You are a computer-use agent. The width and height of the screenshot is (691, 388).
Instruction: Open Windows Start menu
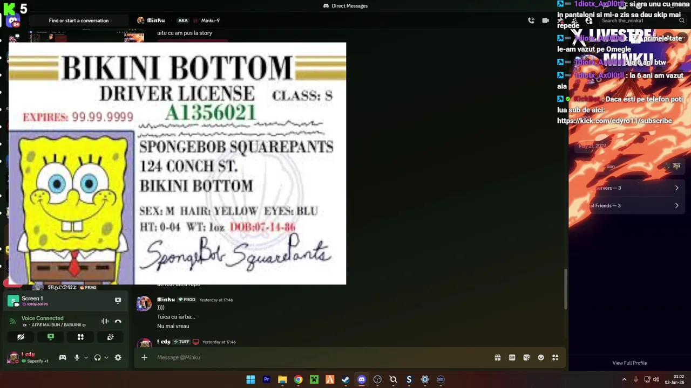tap(250, 379)
